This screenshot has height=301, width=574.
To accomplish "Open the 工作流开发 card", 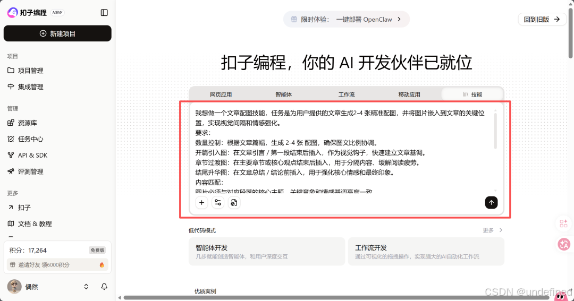I will pyautogui.click(x=426, y=252).
